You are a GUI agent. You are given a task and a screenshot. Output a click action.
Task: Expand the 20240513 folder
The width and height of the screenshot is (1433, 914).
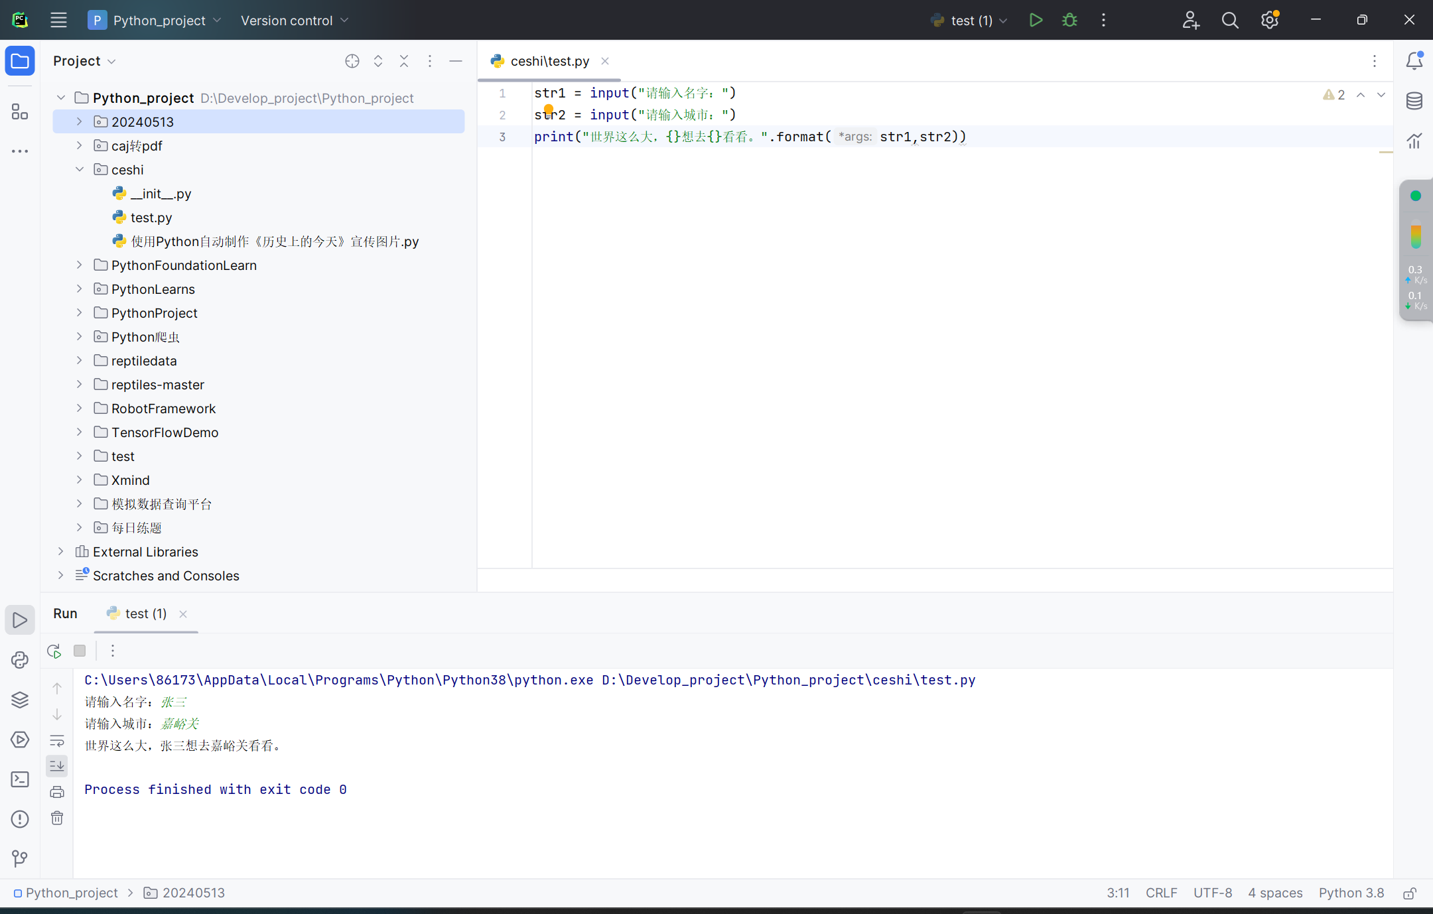(79, 121)
